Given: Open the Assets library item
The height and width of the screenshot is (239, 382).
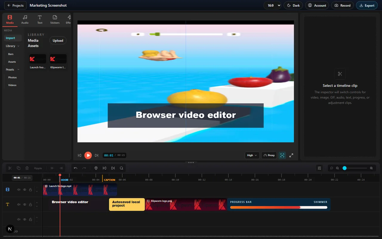Looking at the screenshot, I should point(12,62).
